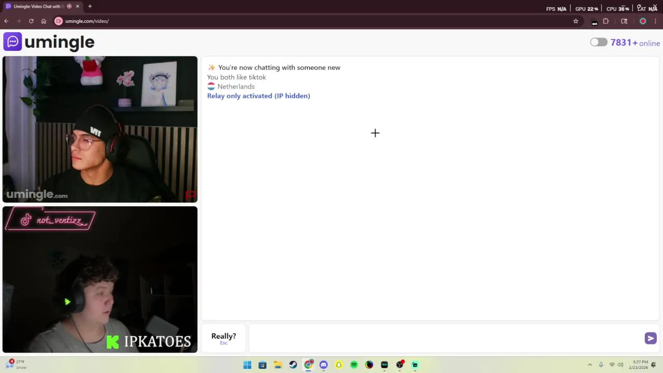Close the Umingle browser tab
Image resolution: width=663 pixels, height=373 pixels.
pyautogui.click(x=78, y=6)
